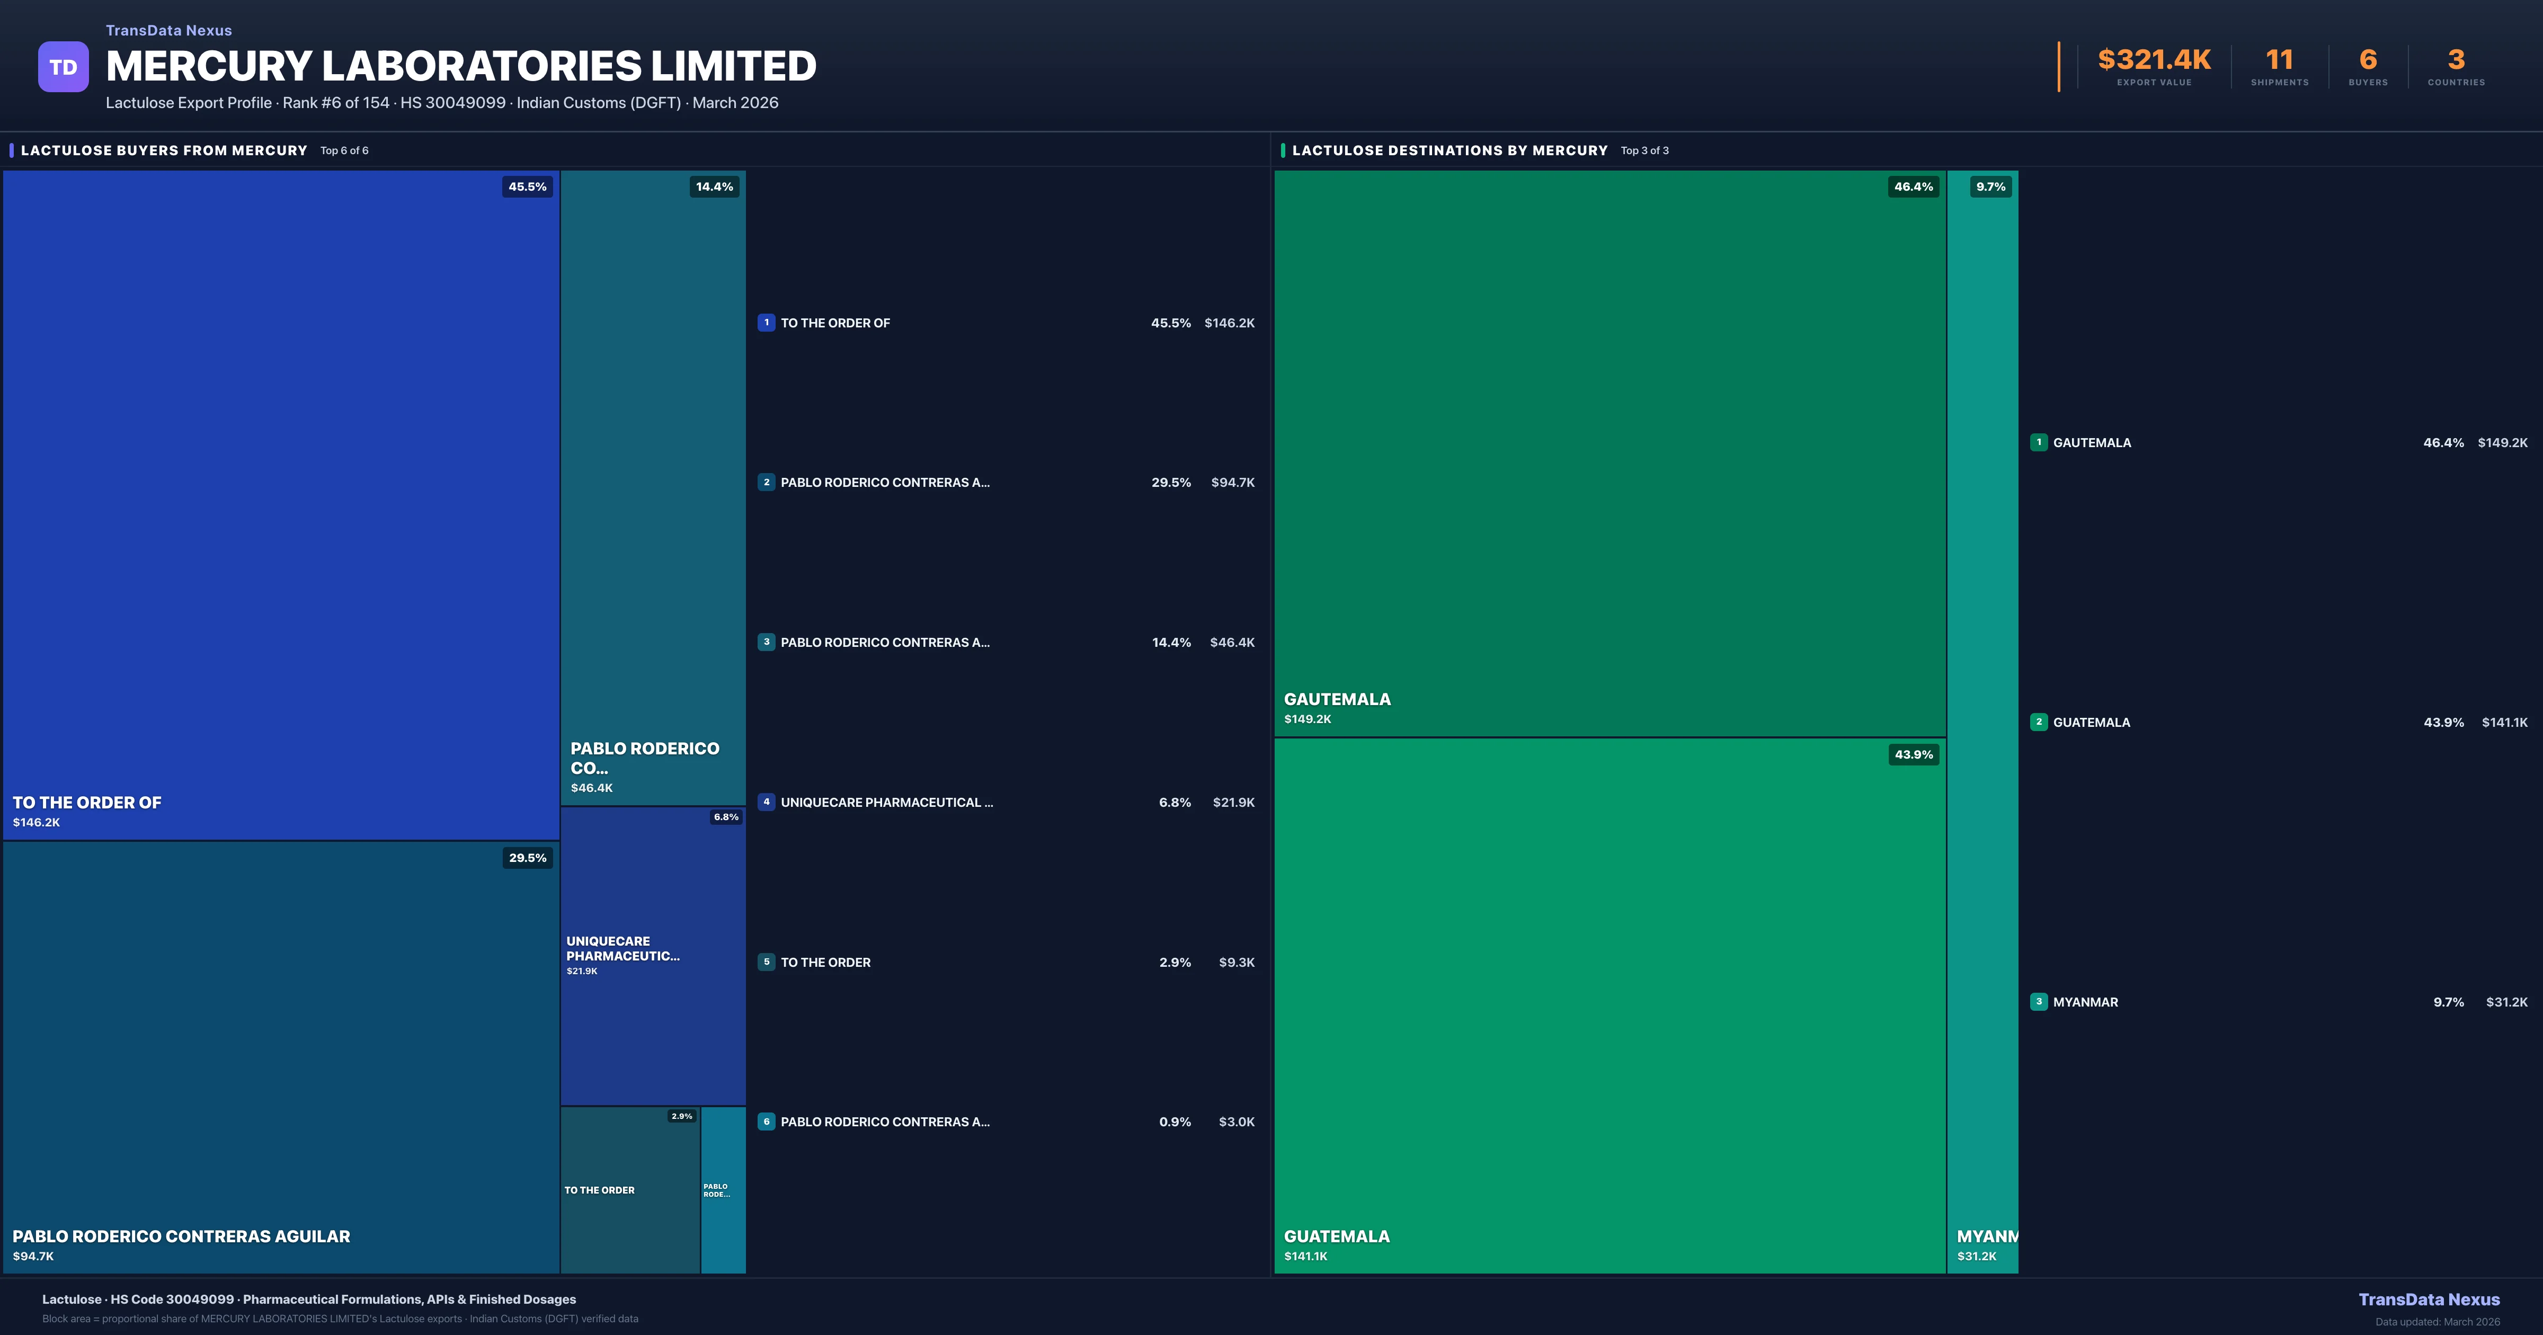Select the blue TO THE ORDER OF treemap block
2543x1335 pixels.
click(x=281, y=504)
